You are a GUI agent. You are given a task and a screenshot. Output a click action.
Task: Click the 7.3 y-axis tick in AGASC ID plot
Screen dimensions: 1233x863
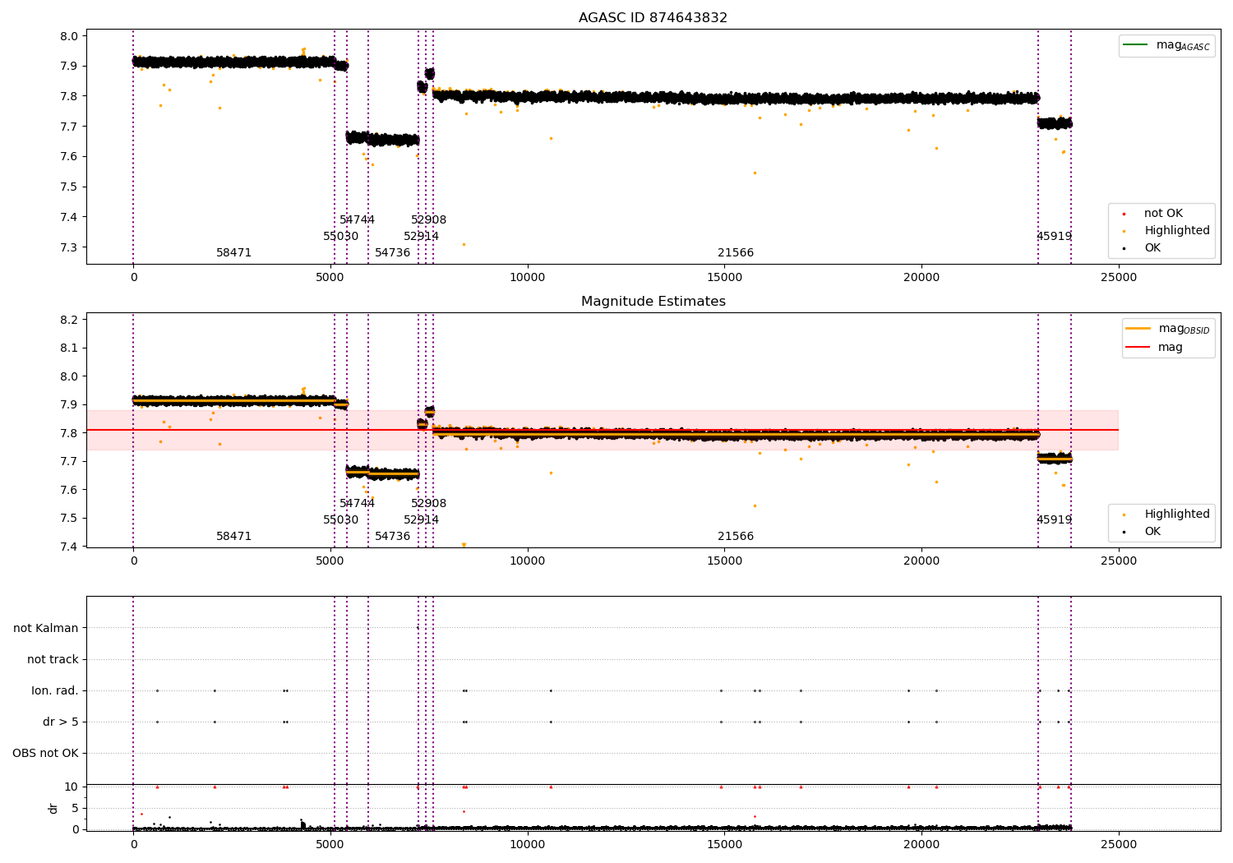click(69, 247)
